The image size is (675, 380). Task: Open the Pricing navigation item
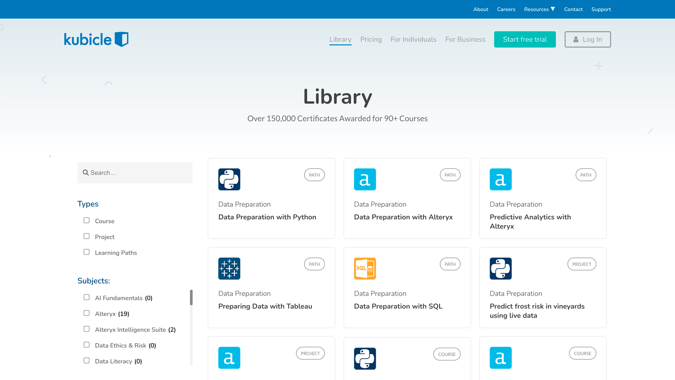[x=371, y=39]
